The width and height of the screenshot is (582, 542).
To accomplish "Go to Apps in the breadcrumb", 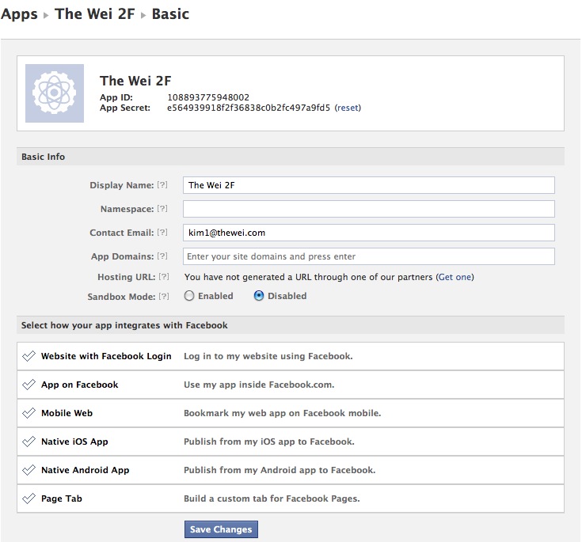I will [x=20, y=14].
